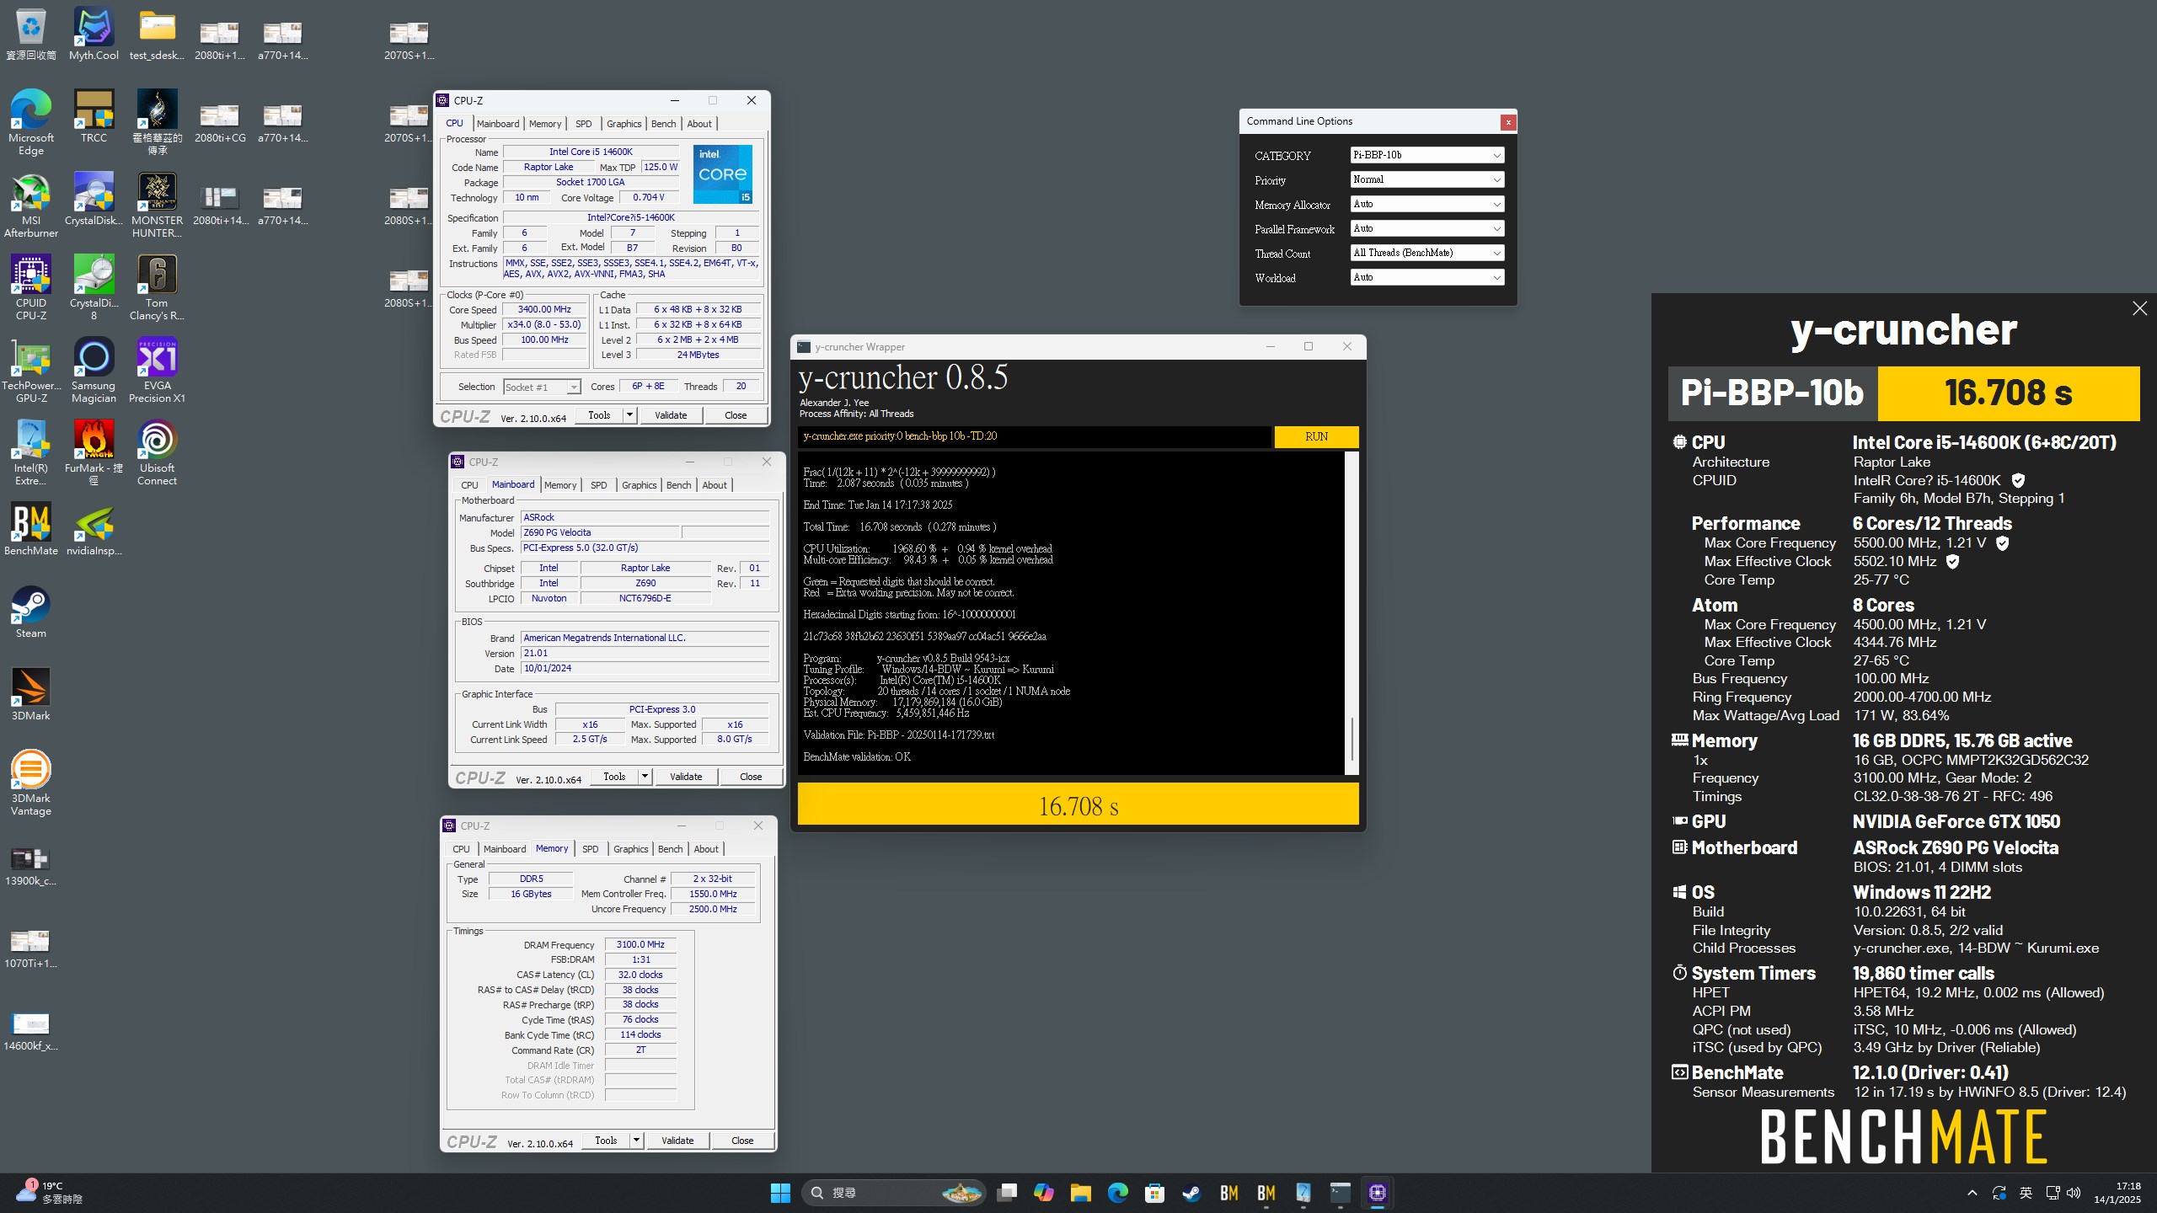
Task: Launch Tom Clancy's Rainbow Six icon
Action: 157,287
